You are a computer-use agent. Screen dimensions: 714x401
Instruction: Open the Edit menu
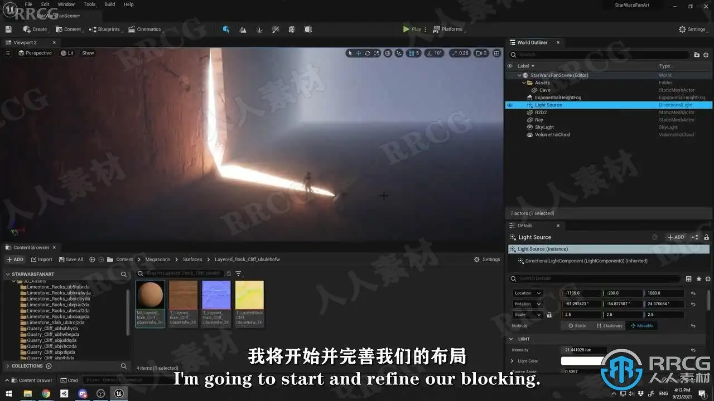45,4
